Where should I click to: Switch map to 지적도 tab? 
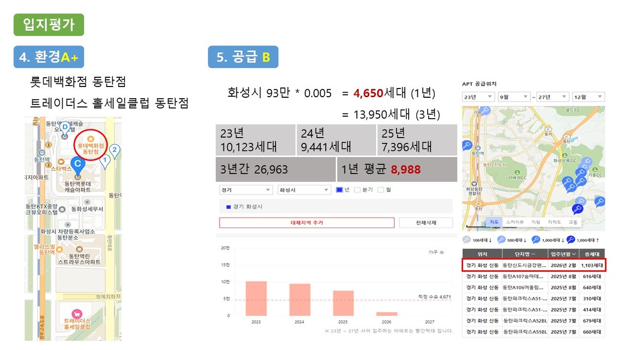click(554, 222)
